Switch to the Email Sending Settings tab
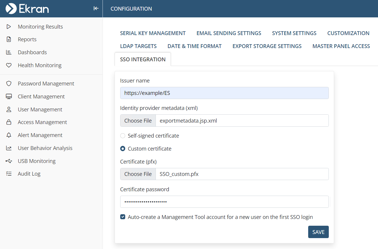 tap(229, 33)
